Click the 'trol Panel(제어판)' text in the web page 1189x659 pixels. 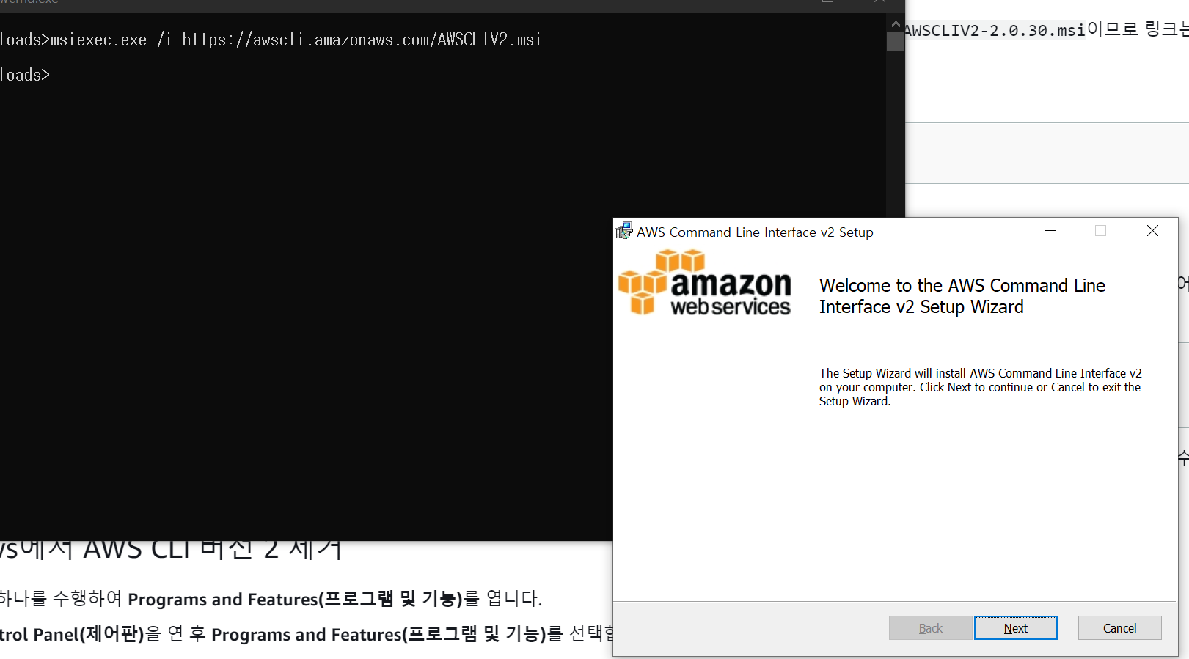[72, 634]
